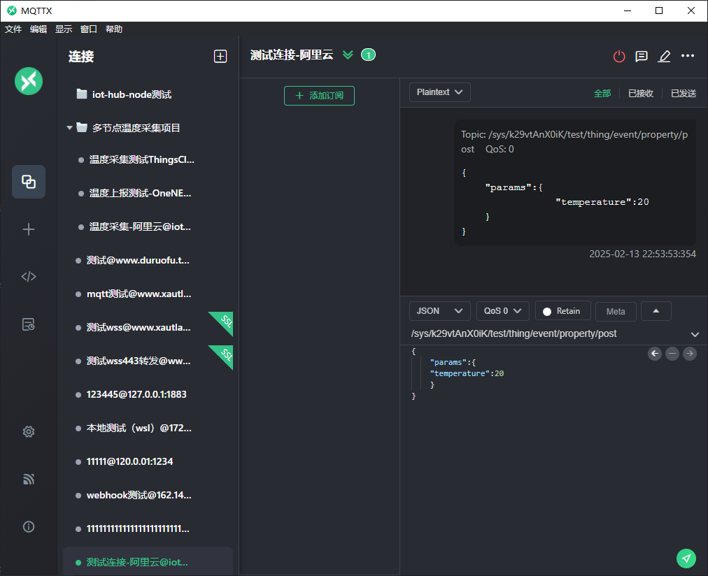Switch to the 已接收 message tab

pos(640,93)
